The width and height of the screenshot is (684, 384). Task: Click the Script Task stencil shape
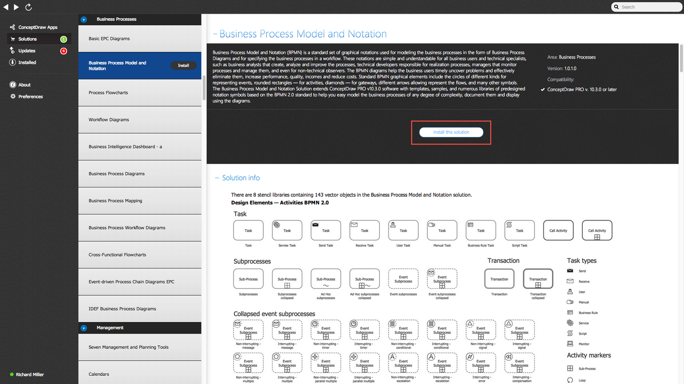pos(519,230)
